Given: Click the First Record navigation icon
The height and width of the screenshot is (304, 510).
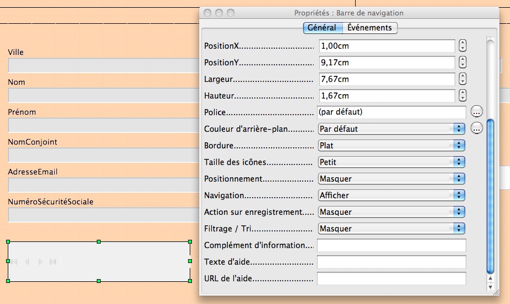Looking at the screenshot, I should coord(14,261).
